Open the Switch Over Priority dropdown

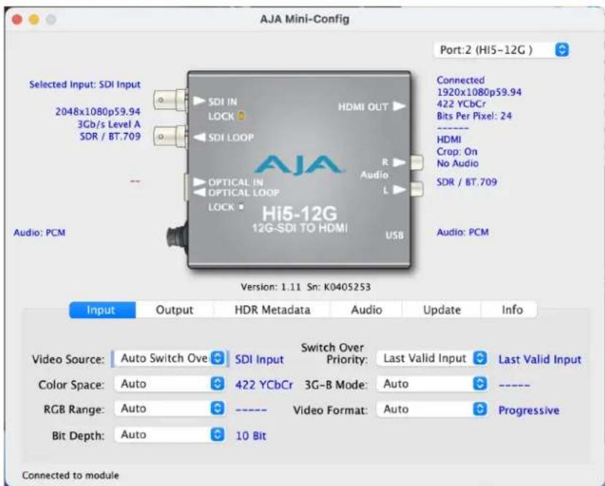tap(432, 359)
